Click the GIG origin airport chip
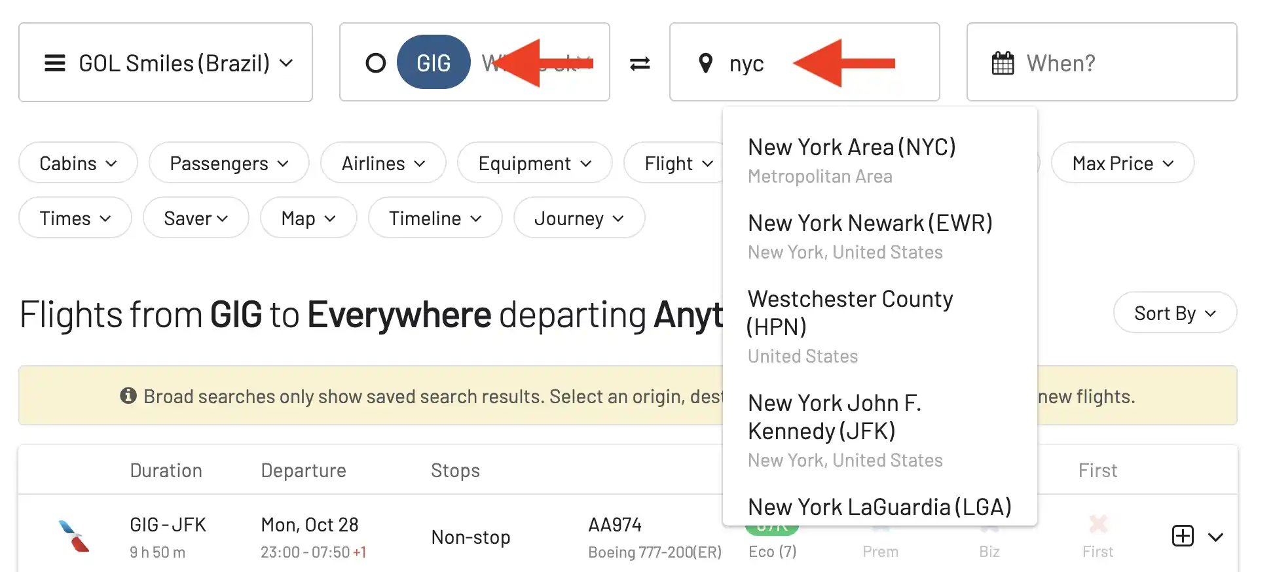This screenshot has height=572, width=1273. (x=434, y=62)
